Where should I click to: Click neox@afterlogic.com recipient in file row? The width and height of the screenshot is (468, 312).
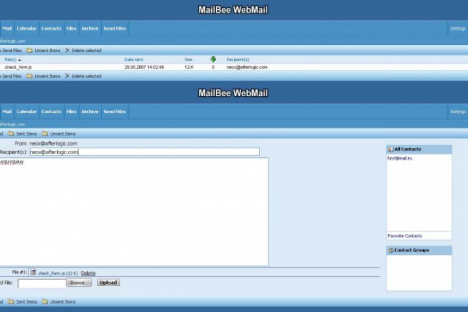pyautogui.click(x=247, y=67)
